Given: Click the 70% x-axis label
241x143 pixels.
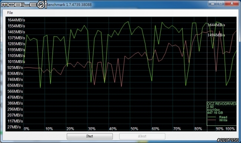Looking at the screenshot, I should 177,129.
